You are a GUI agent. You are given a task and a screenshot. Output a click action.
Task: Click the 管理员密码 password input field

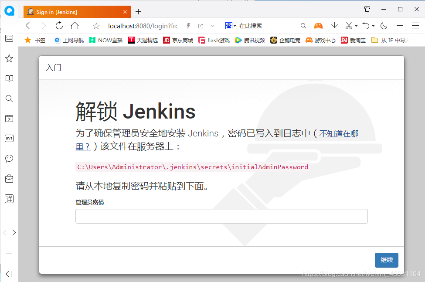221,216
